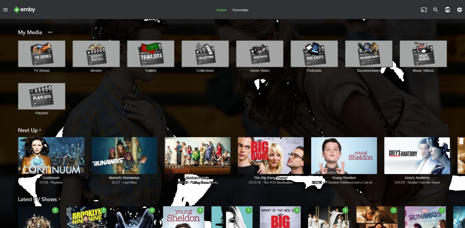
Task: Click the Grey's Anatomy title text
Action: [x=417, y=178]
